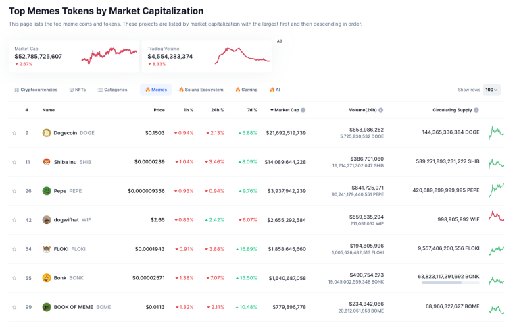Star Bonk to add to watchlist
Image resolution: width=519 pixels, height=322 pixels.
tap(14, 278)
